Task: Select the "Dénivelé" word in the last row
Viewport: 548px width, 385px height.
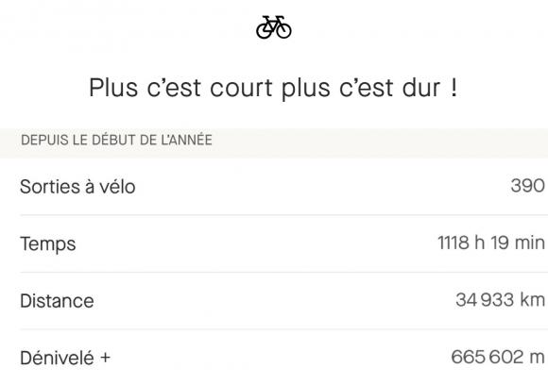Action: [x=57, y=358]
